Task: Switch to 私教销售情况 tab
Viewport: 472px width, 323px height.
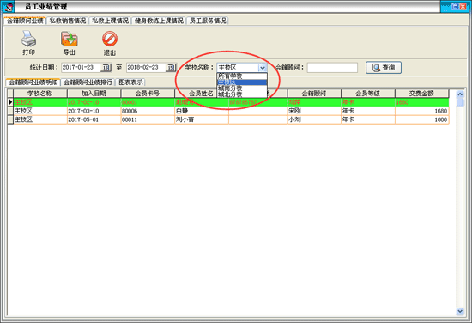Action: click(x=68, y=21)
